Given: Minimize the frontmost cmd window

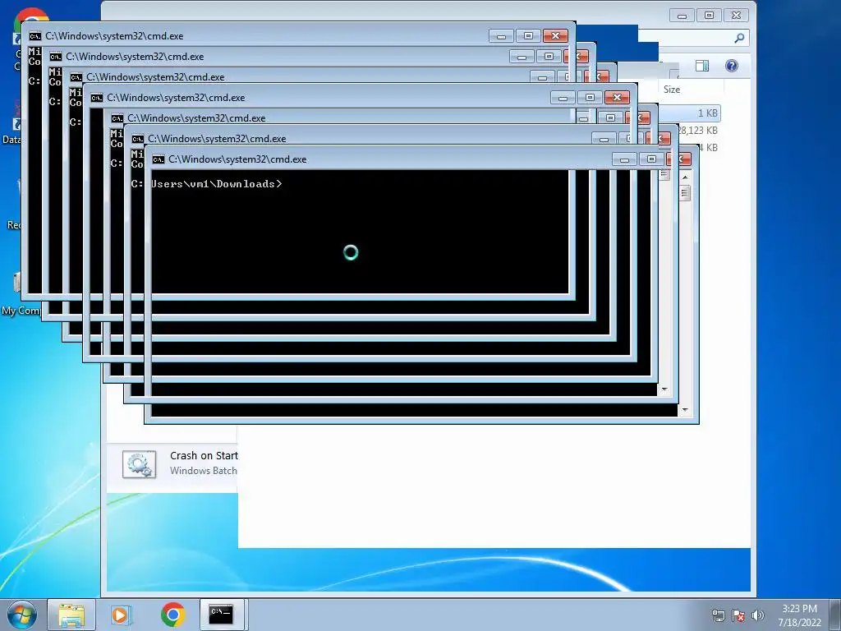Looking at the screenshot, I should coord(624,159).
